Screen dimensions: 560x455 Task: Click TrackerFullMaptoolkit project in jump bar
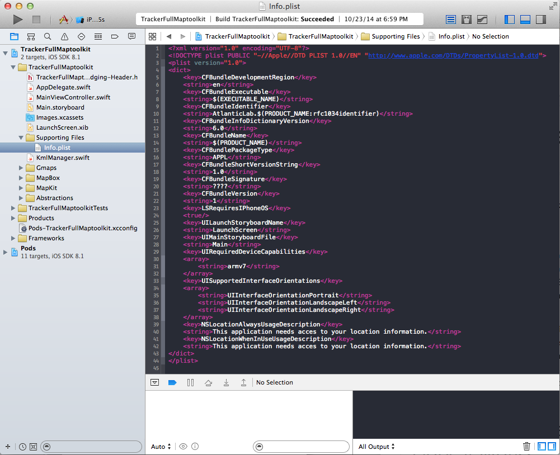click(x=233, y=36)
